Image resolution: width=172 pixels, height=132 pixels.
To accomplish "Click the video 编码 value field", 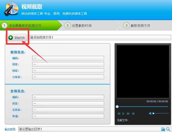I will point(68,58).
